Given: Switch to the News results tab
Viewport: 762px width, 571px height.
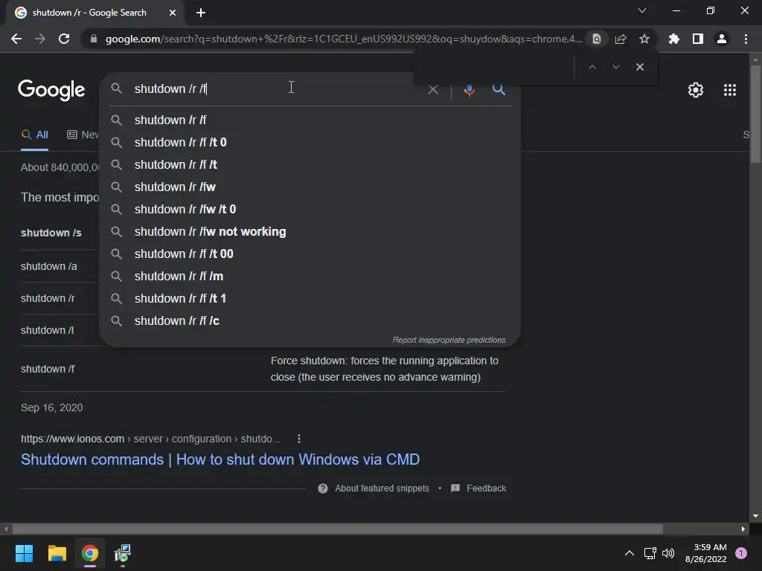Looking at the screenshot, I should [83, 135].
